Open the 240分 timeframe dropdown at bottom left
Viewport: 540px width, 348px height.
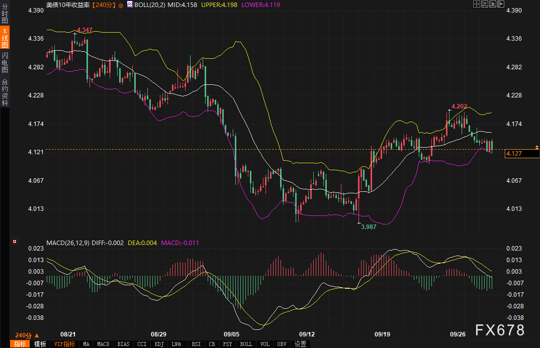point(27,335)
